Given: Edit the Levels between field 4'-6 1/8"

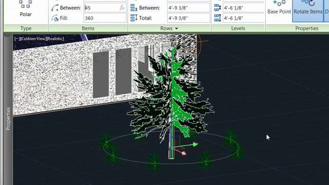Looking at the screenshot, I should point(244,8).
